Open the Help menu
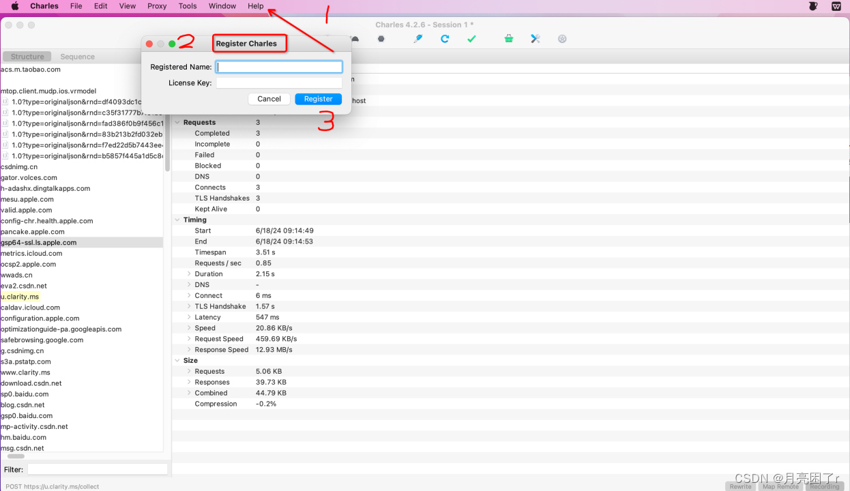The width and height of the screenshot is (850, 491). (x=256, y=6)
